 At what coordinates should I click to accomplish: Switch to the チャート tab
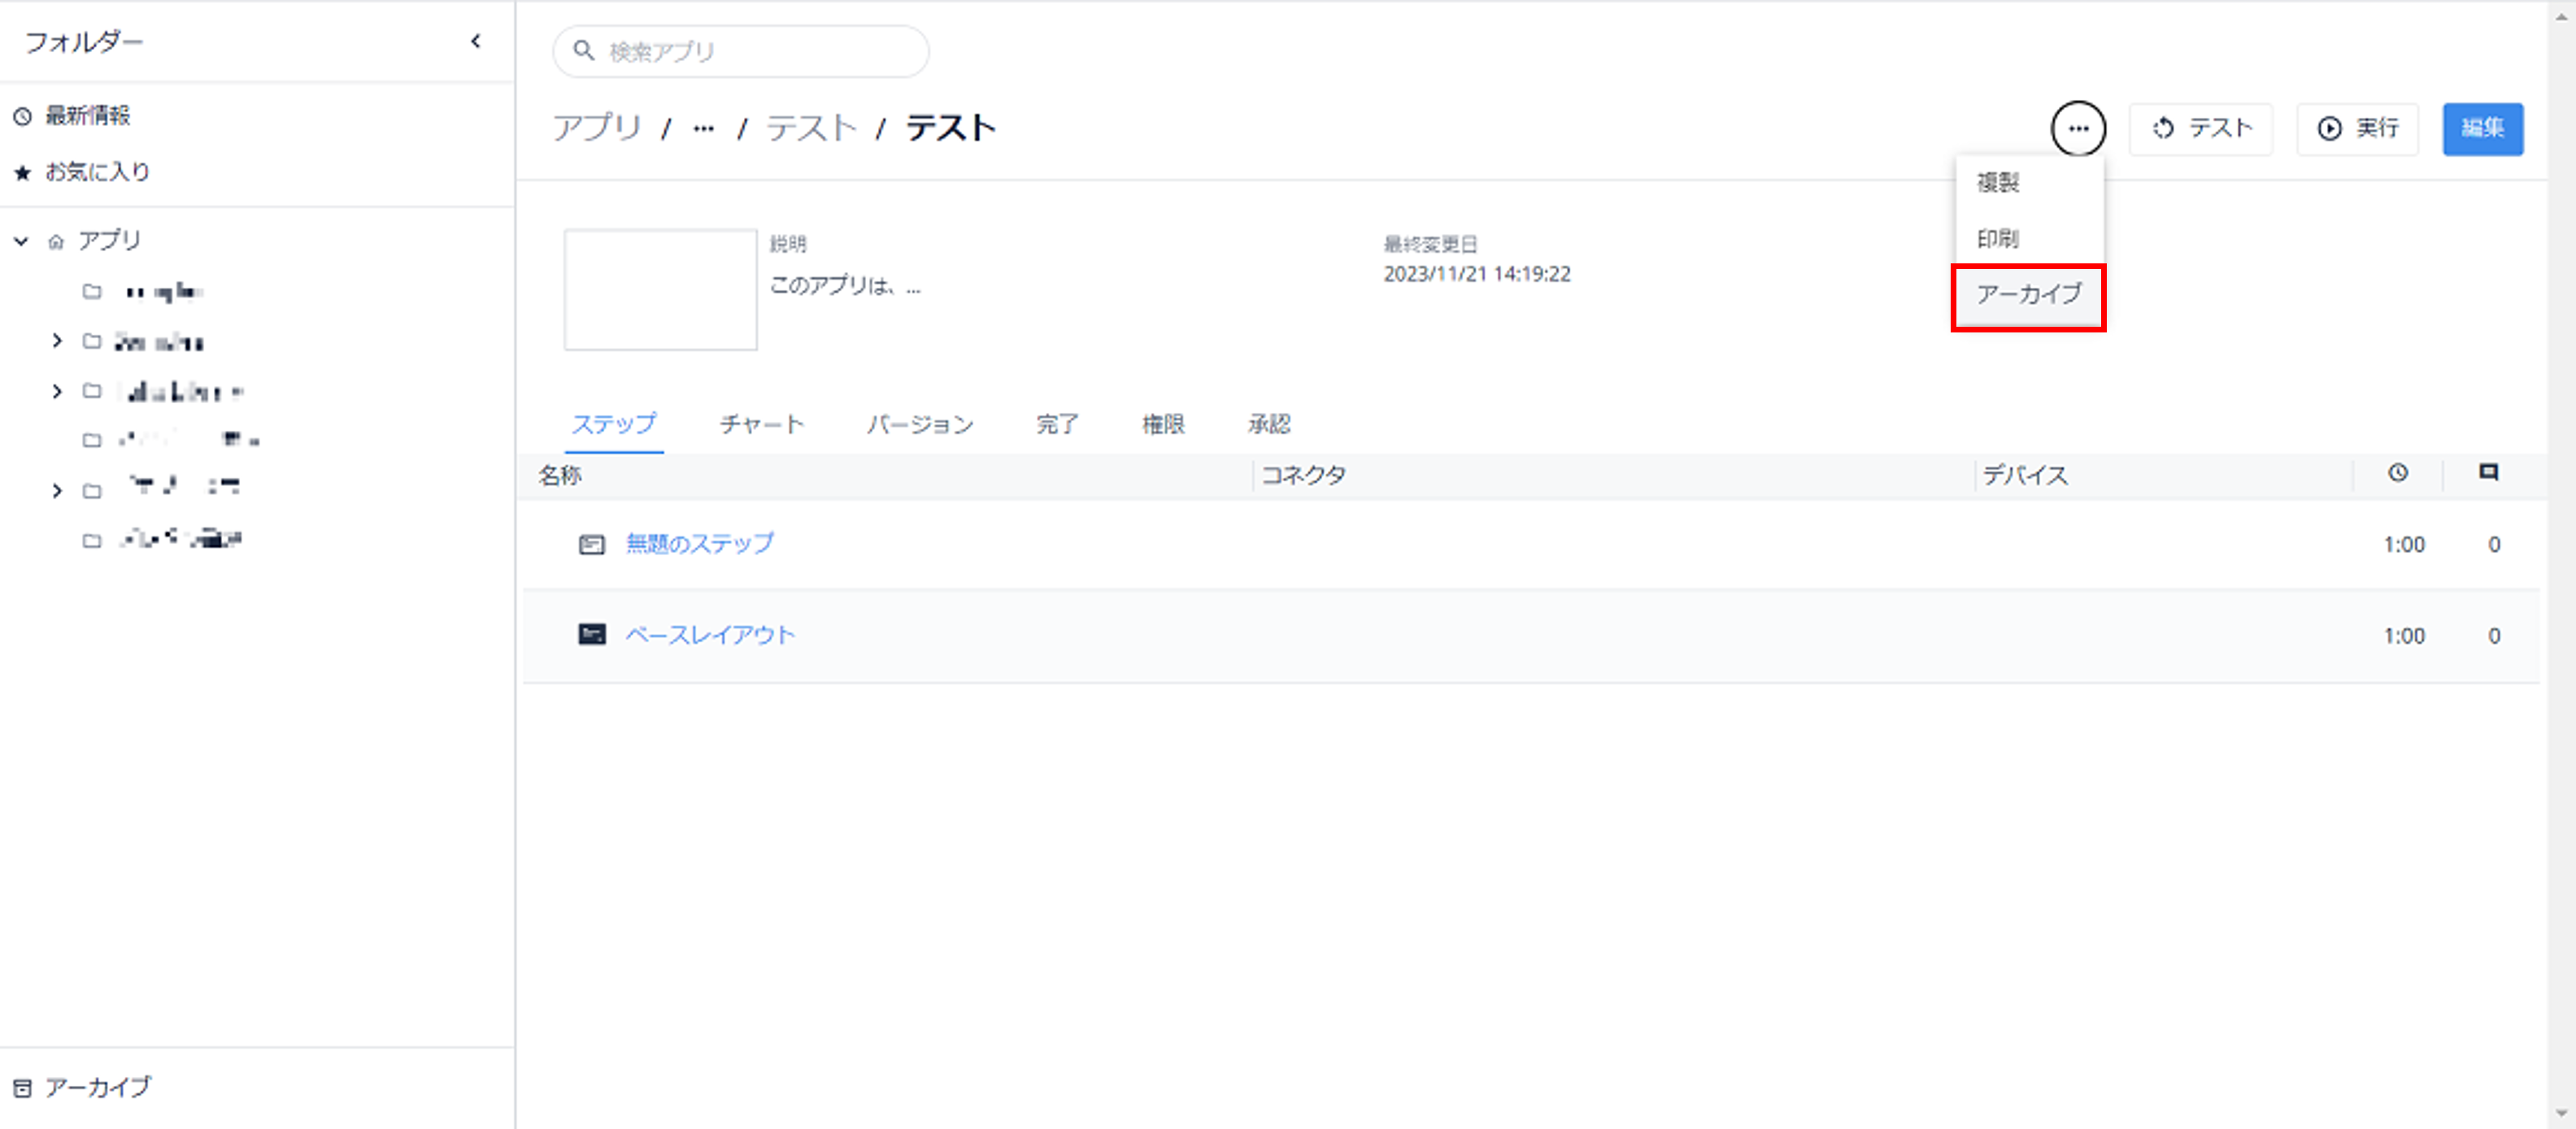[762, 424]
